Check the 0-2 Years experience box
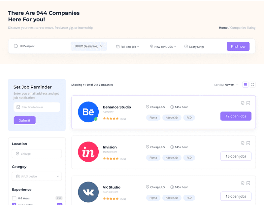 pos(14,198)
